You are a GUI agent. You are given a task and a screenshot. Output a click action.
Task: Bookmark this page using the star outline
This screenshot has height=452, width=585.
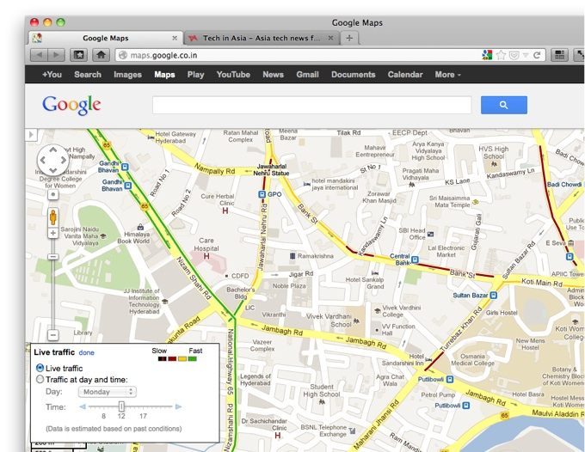click(501, 55)
